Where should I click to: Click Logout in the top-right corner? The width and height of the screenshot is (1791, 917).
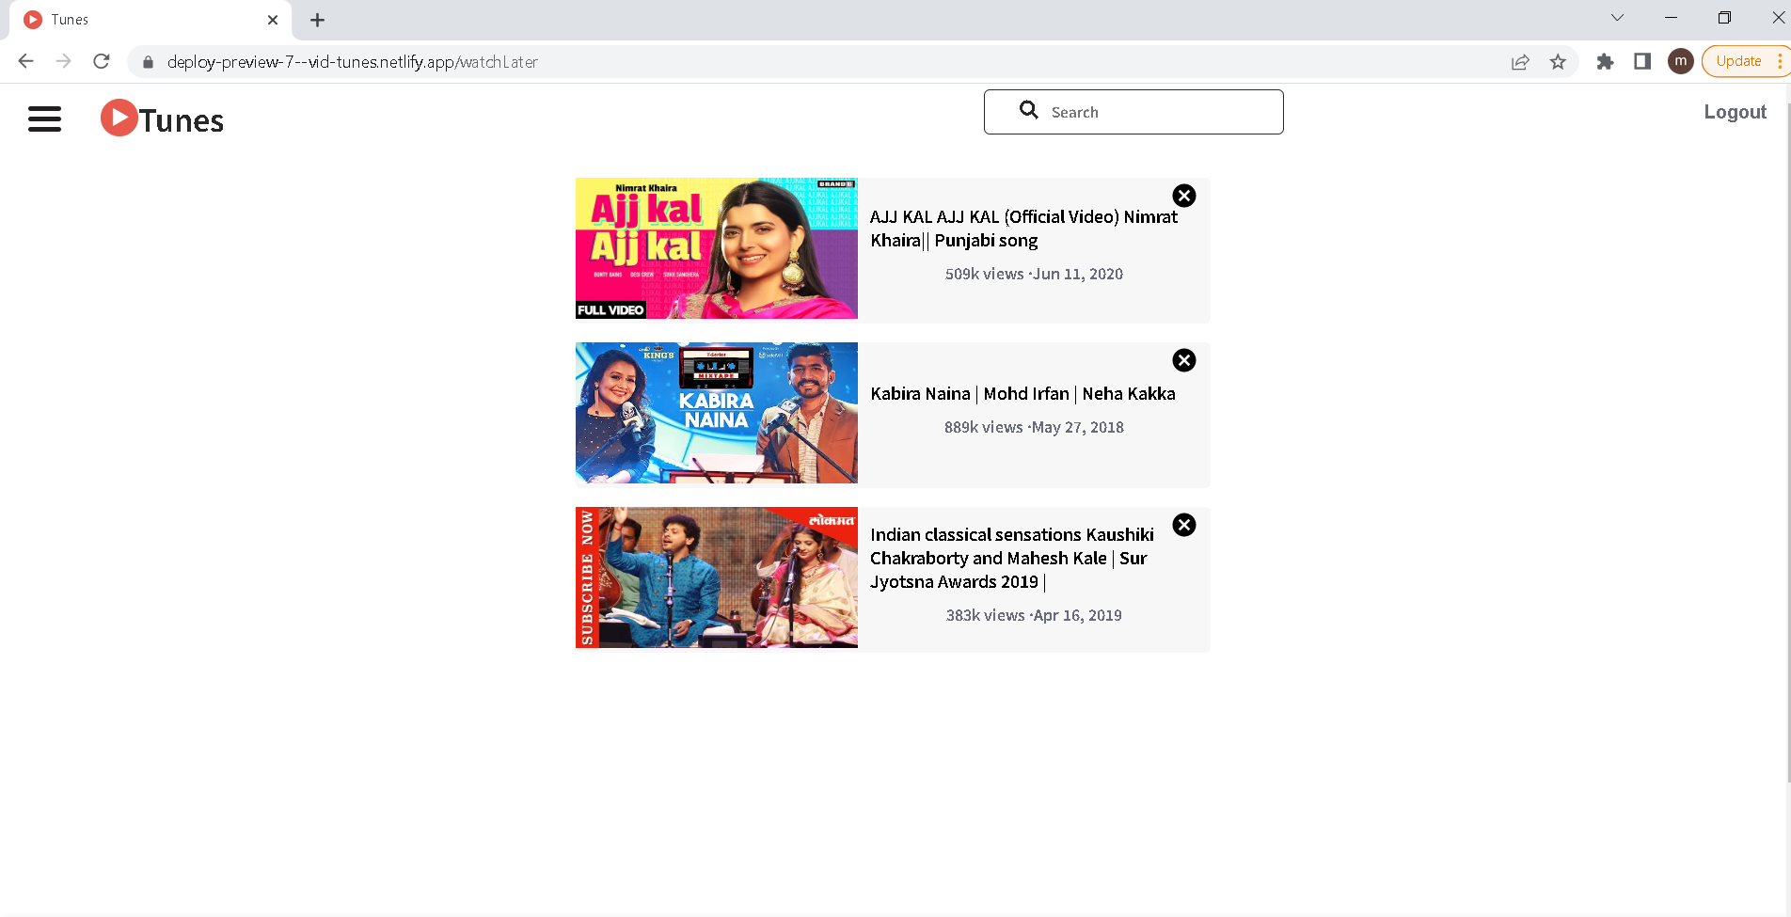coord(1735,111)
